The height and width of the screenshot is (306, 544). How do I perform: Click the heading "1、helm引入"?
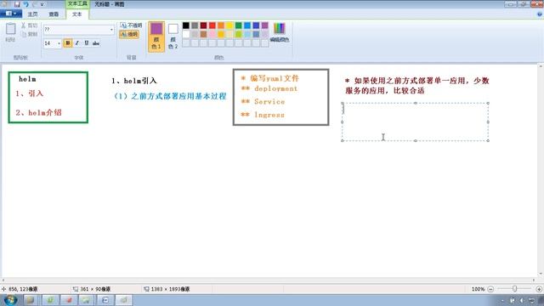(134, 81)
